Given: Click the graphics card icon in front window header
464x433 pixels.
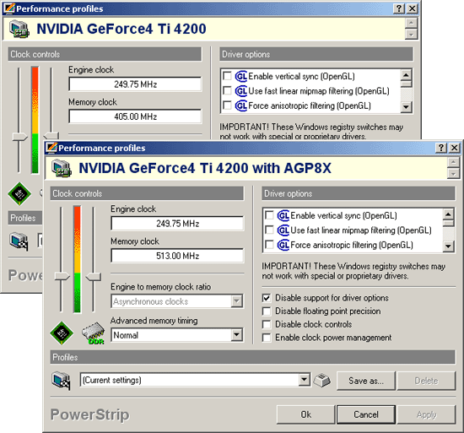Looking at the screenshot, I should pos(62,168).
